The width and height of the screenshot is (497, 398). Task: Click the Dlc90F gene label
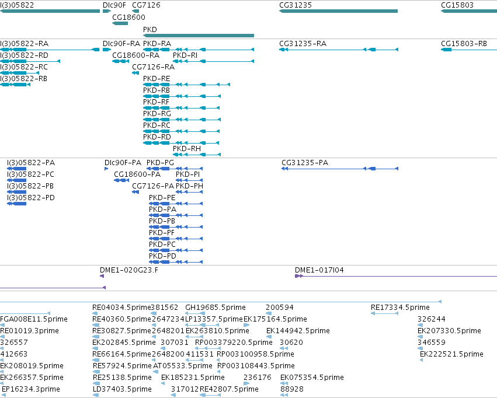[x=114, y=5]
